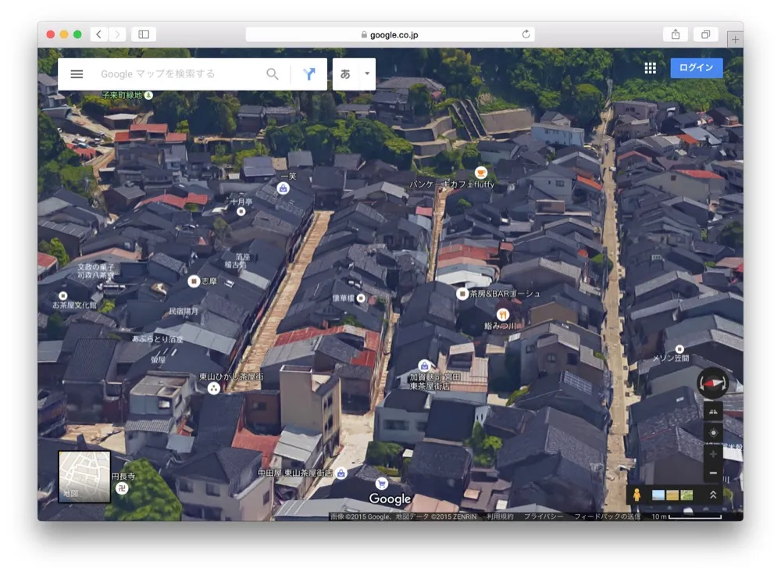Open the hamburger main menu
Image resolution: width=781 pixels, height=575 pixels.
[x=76, y=73]
